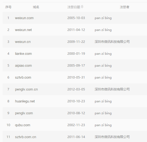Image resolution: width=147 pixels, height=142 pixels.
Task: Click registrant pan zi bing for aipiao.com
Action: point(103,66)
